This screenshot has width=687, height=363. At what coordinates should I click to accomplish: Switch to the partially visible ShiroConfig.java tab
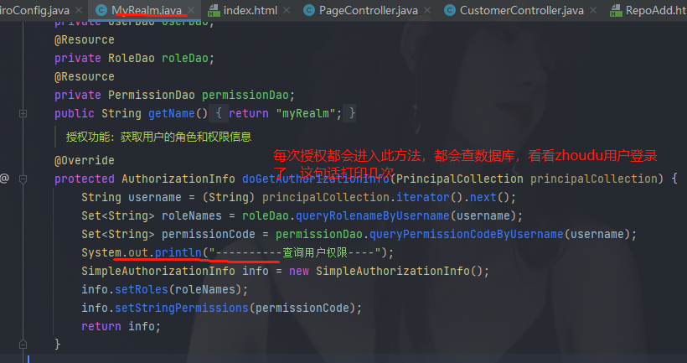pyautogui.click(x=32, y=11)
